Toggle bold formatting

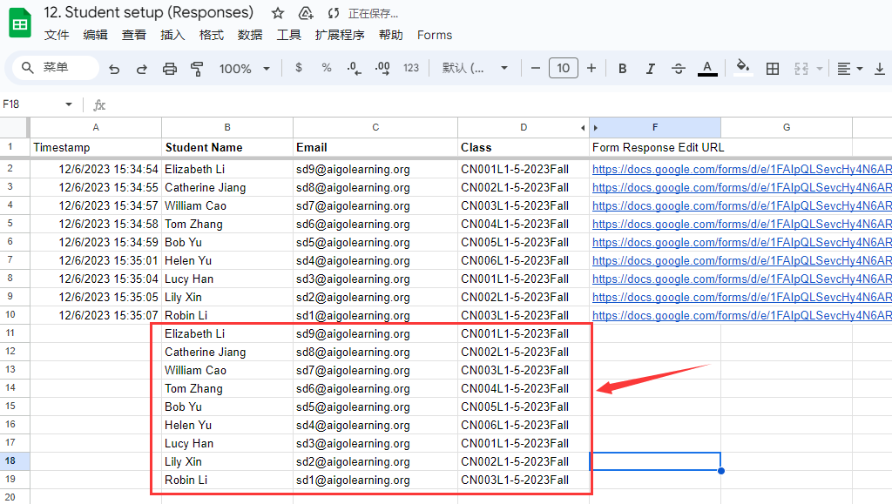point(622,69)
